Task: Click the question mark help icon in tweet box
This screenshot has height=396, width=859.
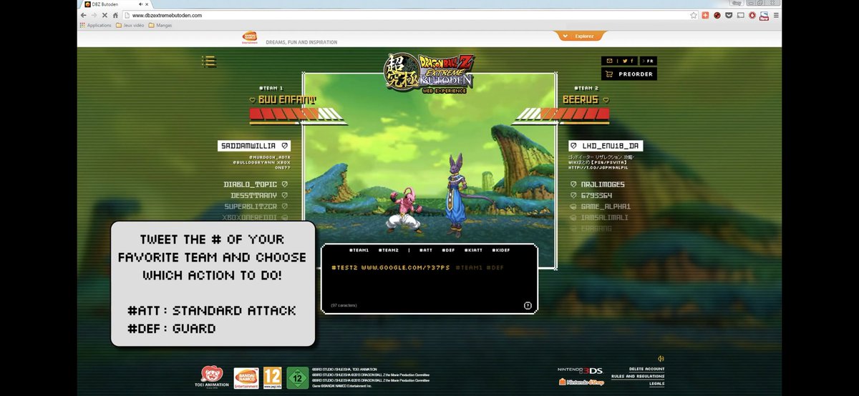Action: click(x=528, y=306)
